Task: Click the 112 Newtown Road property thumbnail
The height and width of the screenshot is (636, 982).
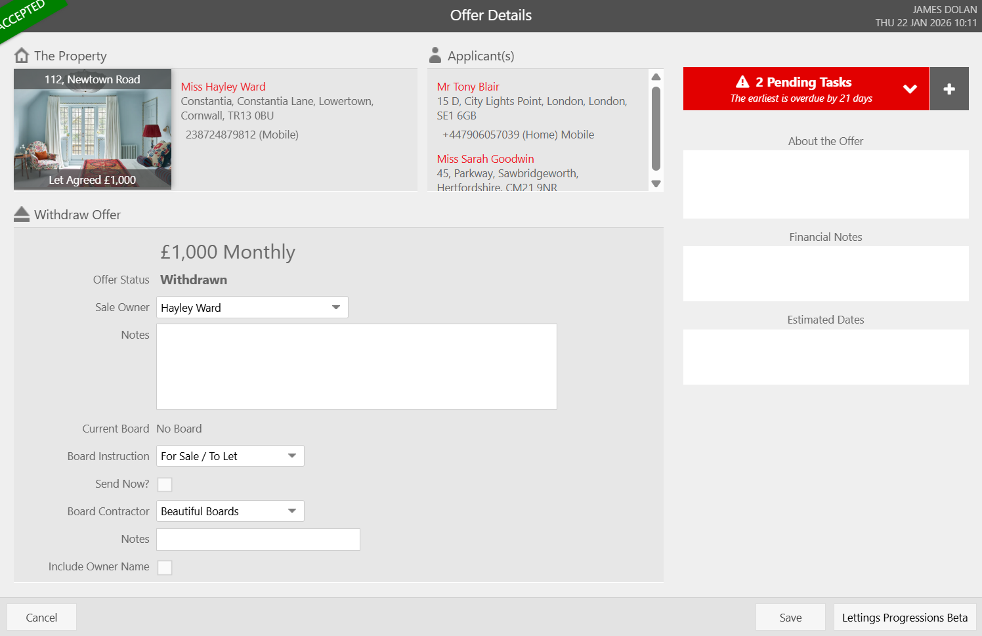Action: tap(93, 129)
